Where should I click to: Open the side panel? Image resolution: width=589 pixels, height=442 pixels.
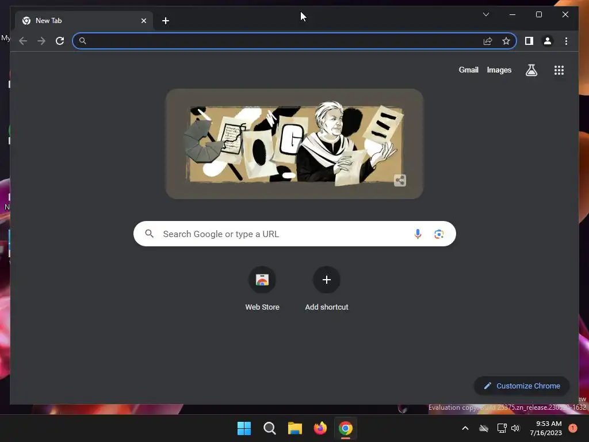529,41
